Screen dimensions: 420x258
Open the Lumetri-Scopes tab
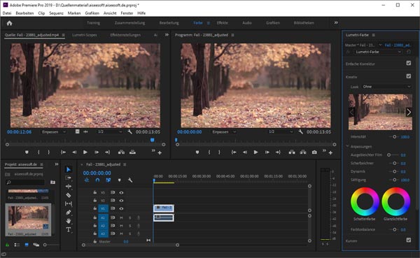85,35
